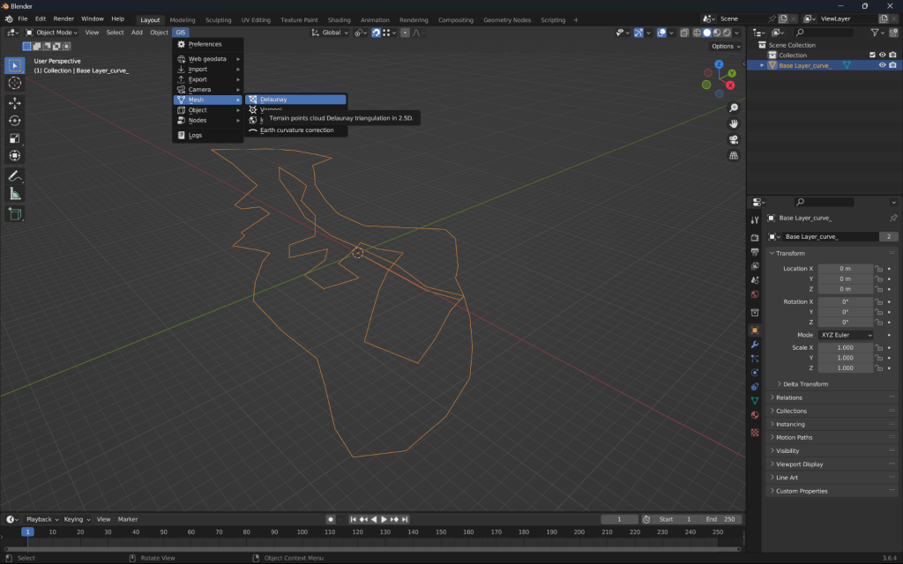Image resolution: width=903 pixels, height=564 pixels.
Task: Select the Measure tool
Action: [x=15, y=194]
